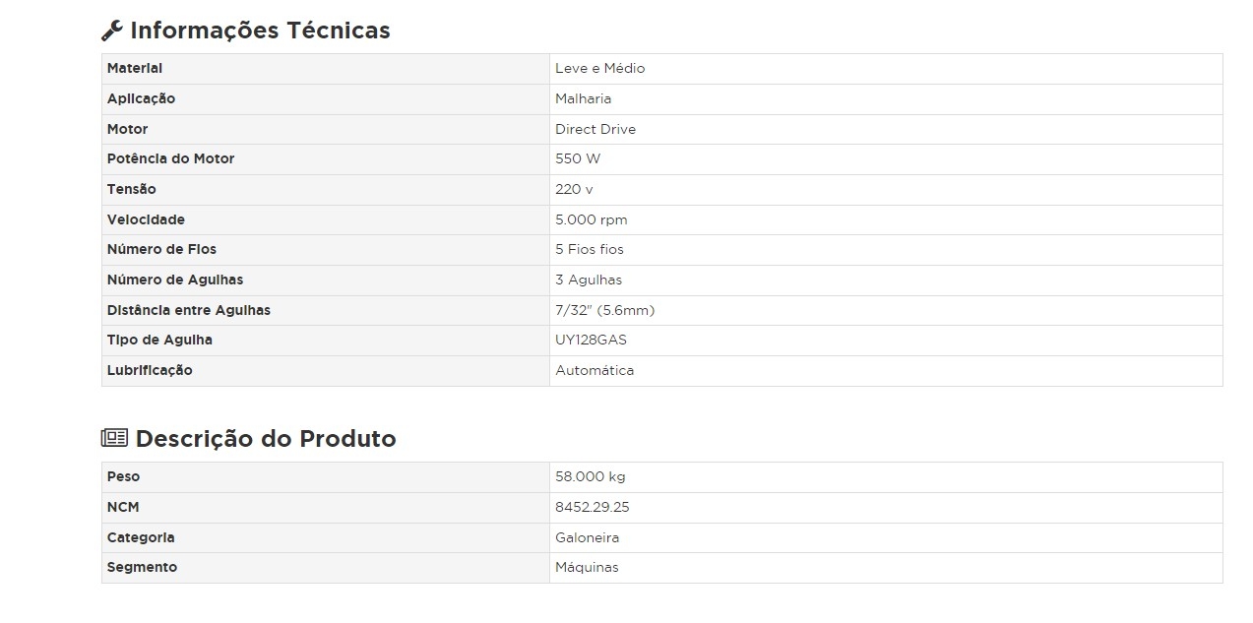Click the Automática lubrication value
The width and height of the screenshot is (1253, 623).
point(595,370)
